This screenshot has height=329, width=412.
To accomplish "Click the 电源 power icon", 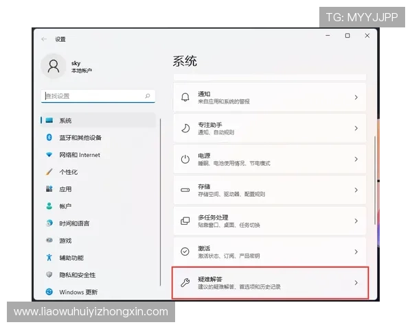I will pyautogui.click(x=185, y=159).
